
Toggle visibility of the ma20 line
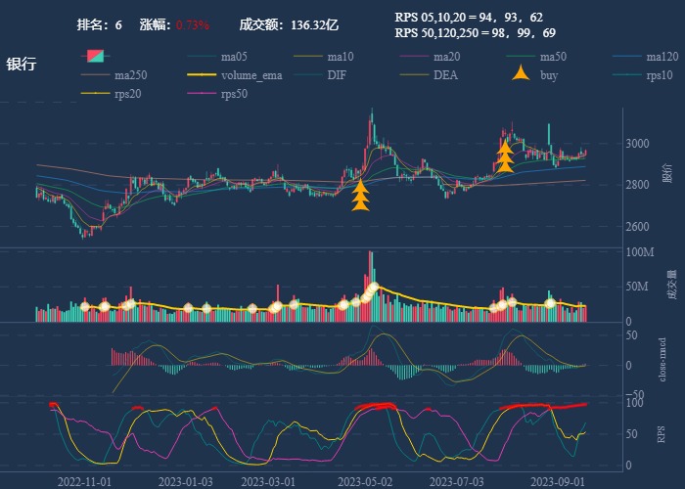click(x=414, y=57)
